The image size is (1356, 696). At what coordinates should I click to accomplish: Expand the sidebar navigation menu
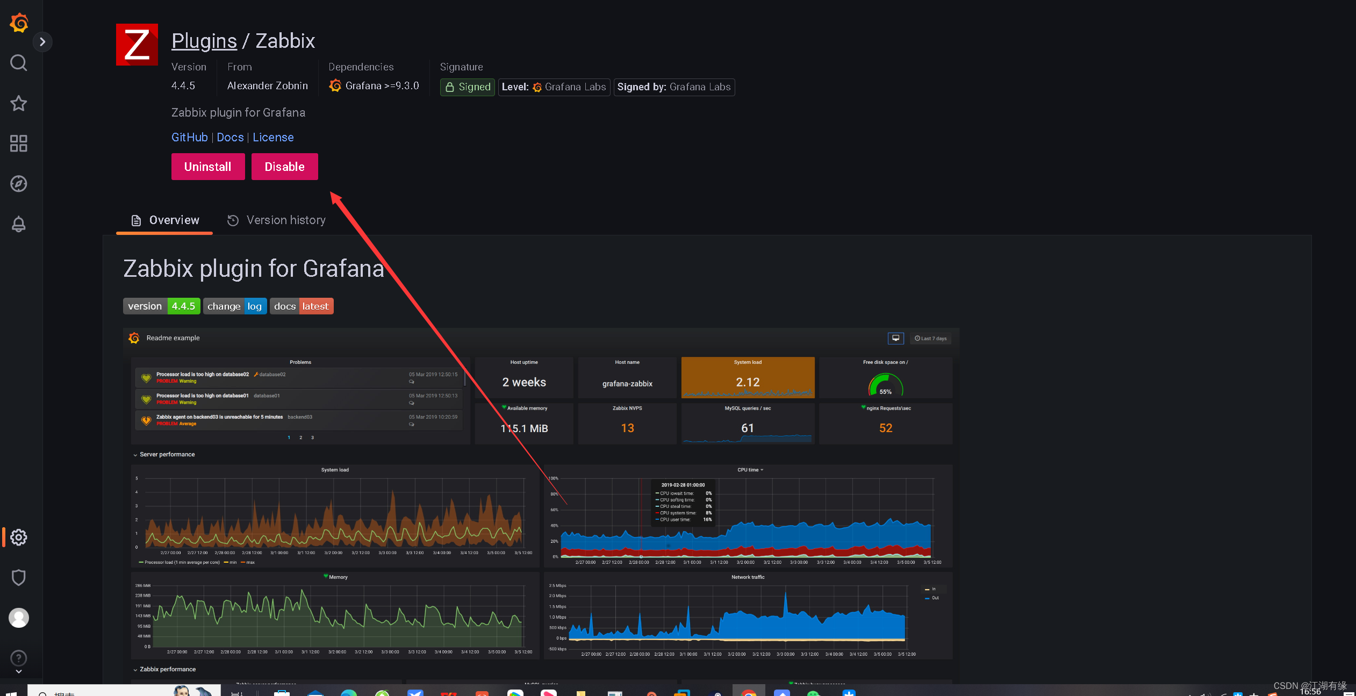(x=42, y=41)
